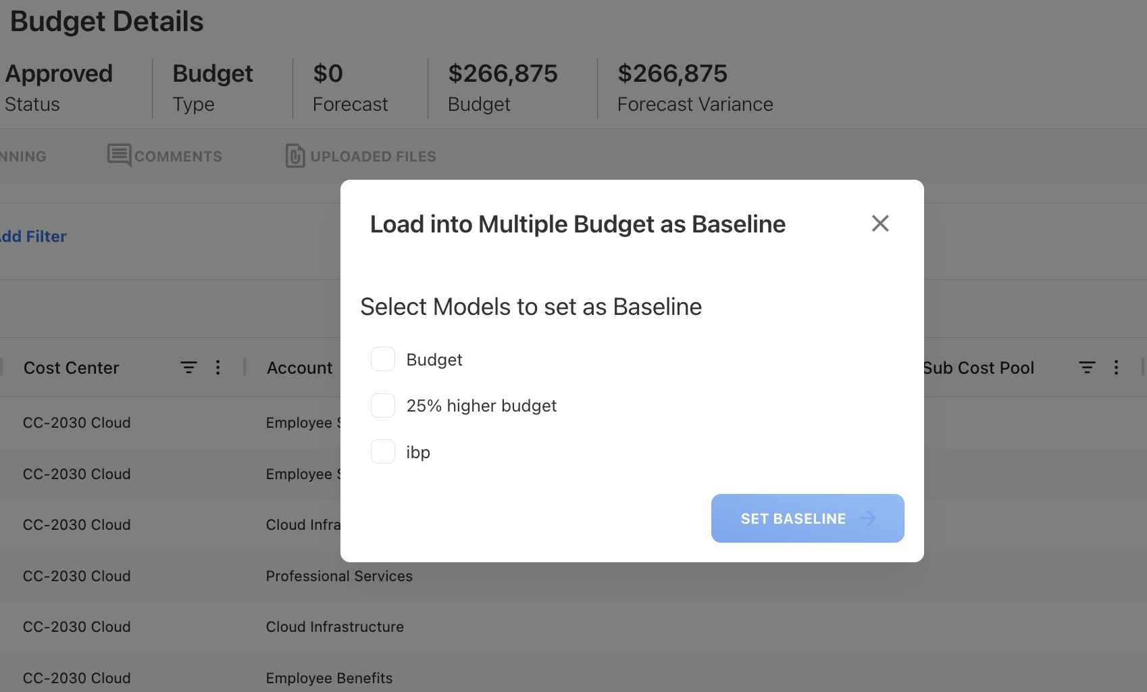1147x692 pixels.
Task: Click the $266,875 Budget stat
Action: point(503,86)
